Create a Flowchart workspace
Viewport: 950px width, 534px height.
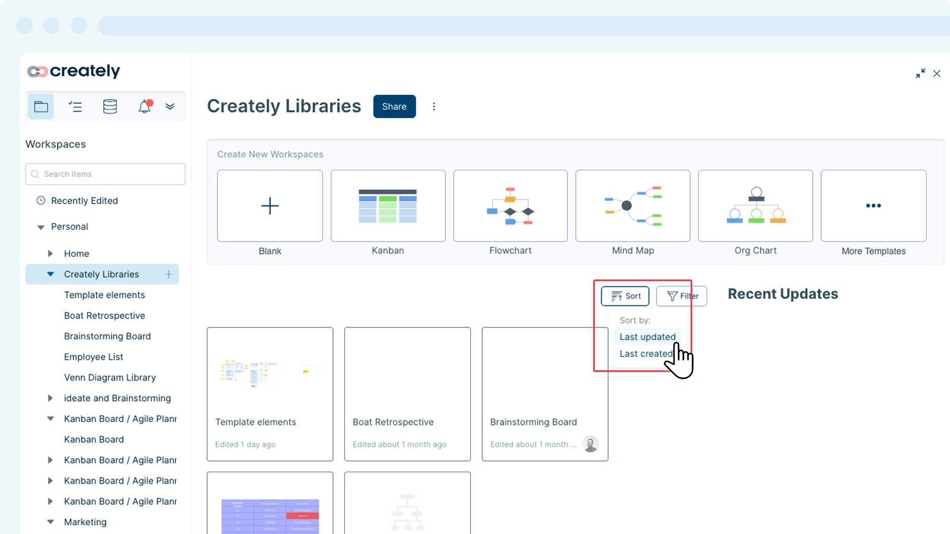[511, 206]
